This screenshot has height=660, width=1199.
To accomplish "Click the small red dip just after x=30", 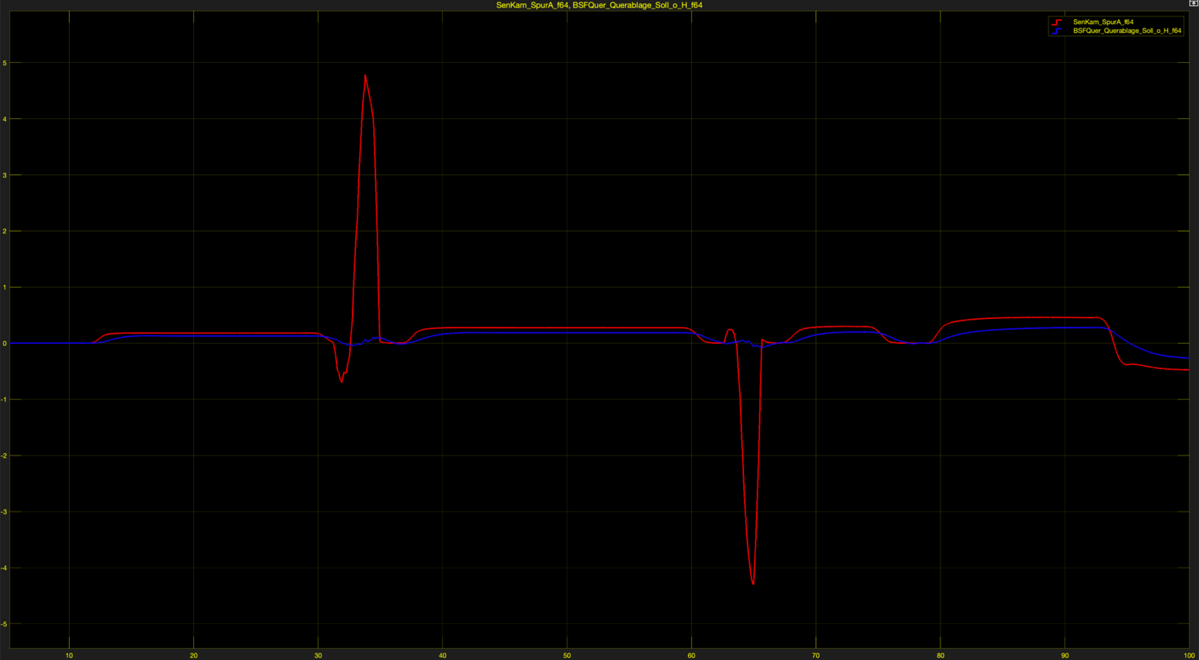I will pos(342,381).
